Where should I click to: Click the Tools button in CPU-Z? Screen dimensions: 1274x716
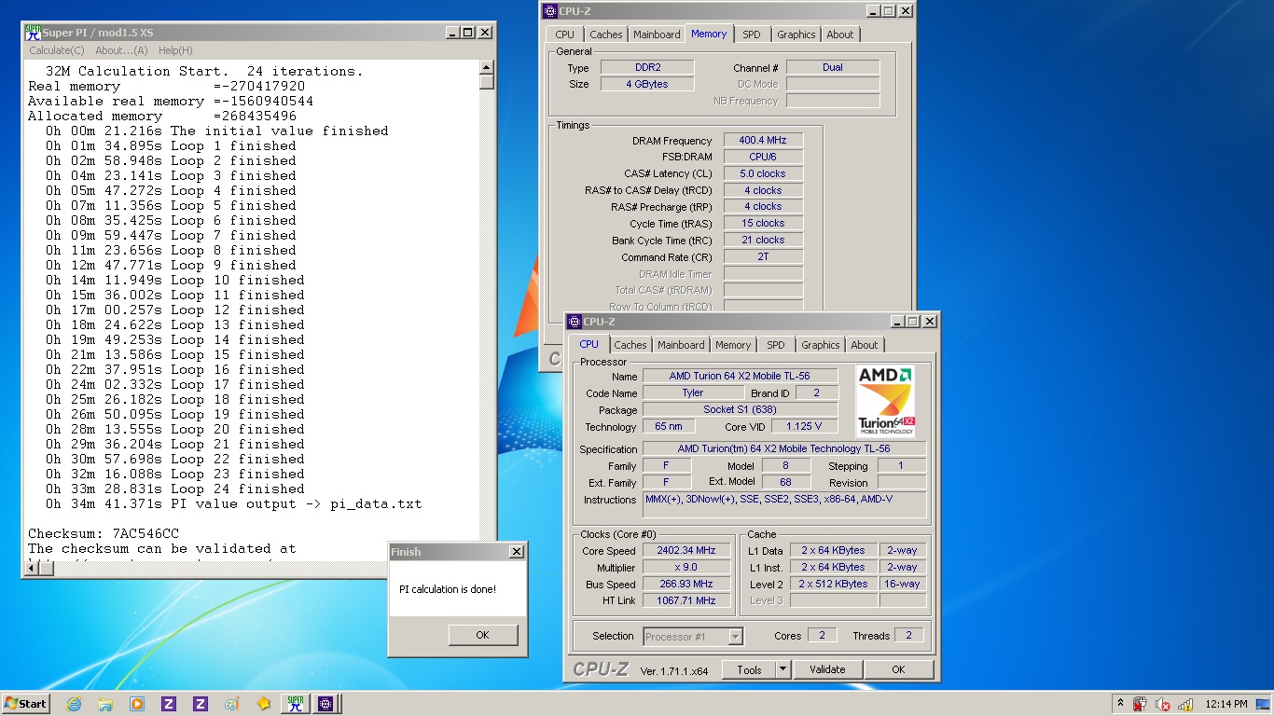749,669
